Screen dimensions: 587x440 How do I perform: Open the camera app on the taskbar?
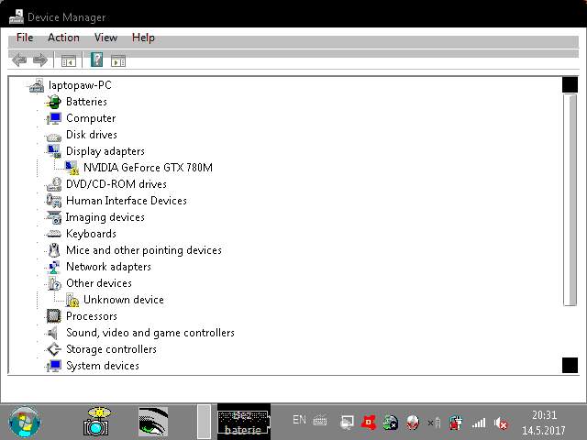point(96,422)
